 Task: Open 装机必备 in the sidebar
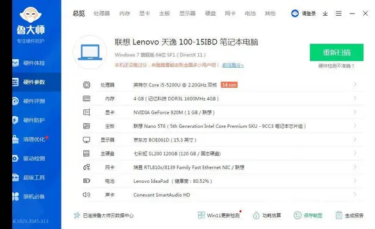(x=36, y=196)
